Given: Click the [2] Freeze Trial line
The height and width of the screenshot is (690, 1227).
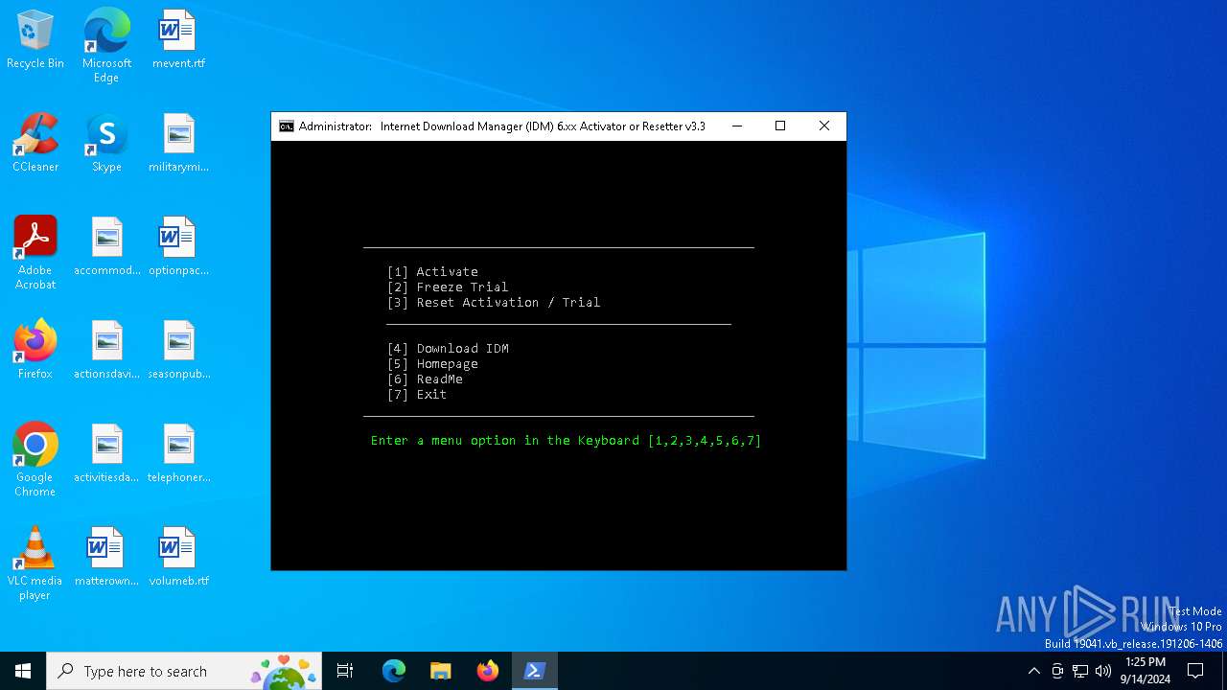Looking at the screenshot, I should click(x=448, y=287).
